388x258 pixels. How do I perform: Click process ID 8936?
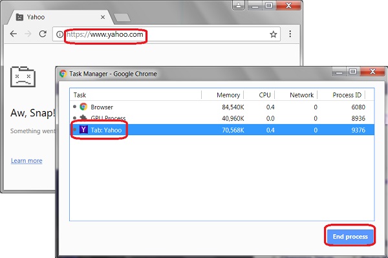click(x=358, y=118)
